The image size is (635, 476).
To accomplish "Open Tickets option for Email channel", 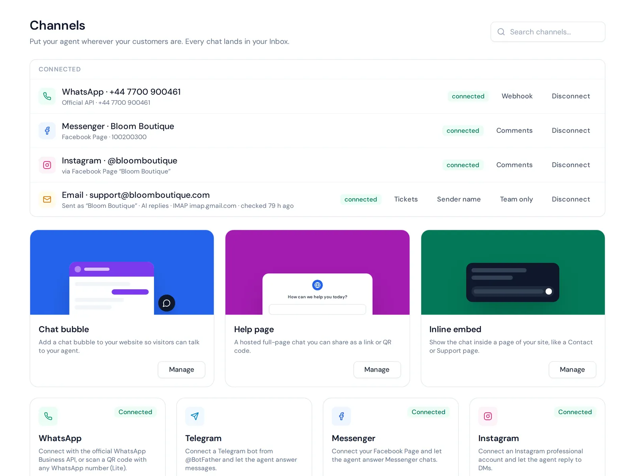I will [x=406, y=200].
